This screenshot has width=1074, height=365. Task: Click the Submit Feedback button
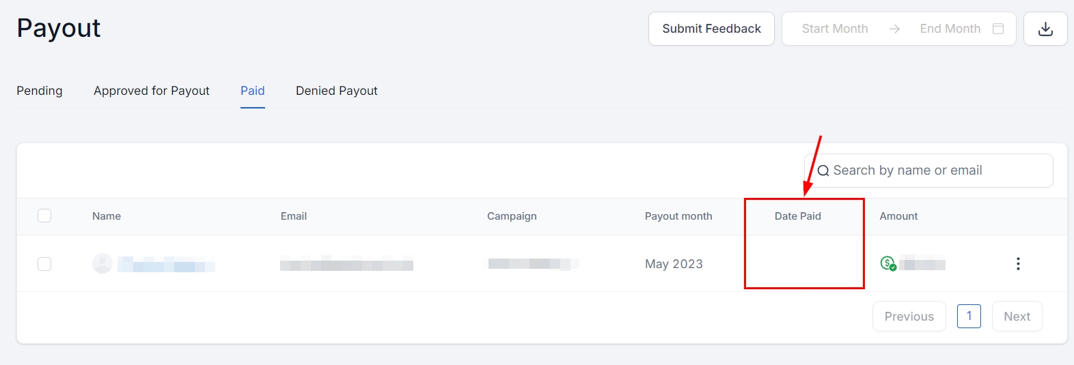coord(711,29)
